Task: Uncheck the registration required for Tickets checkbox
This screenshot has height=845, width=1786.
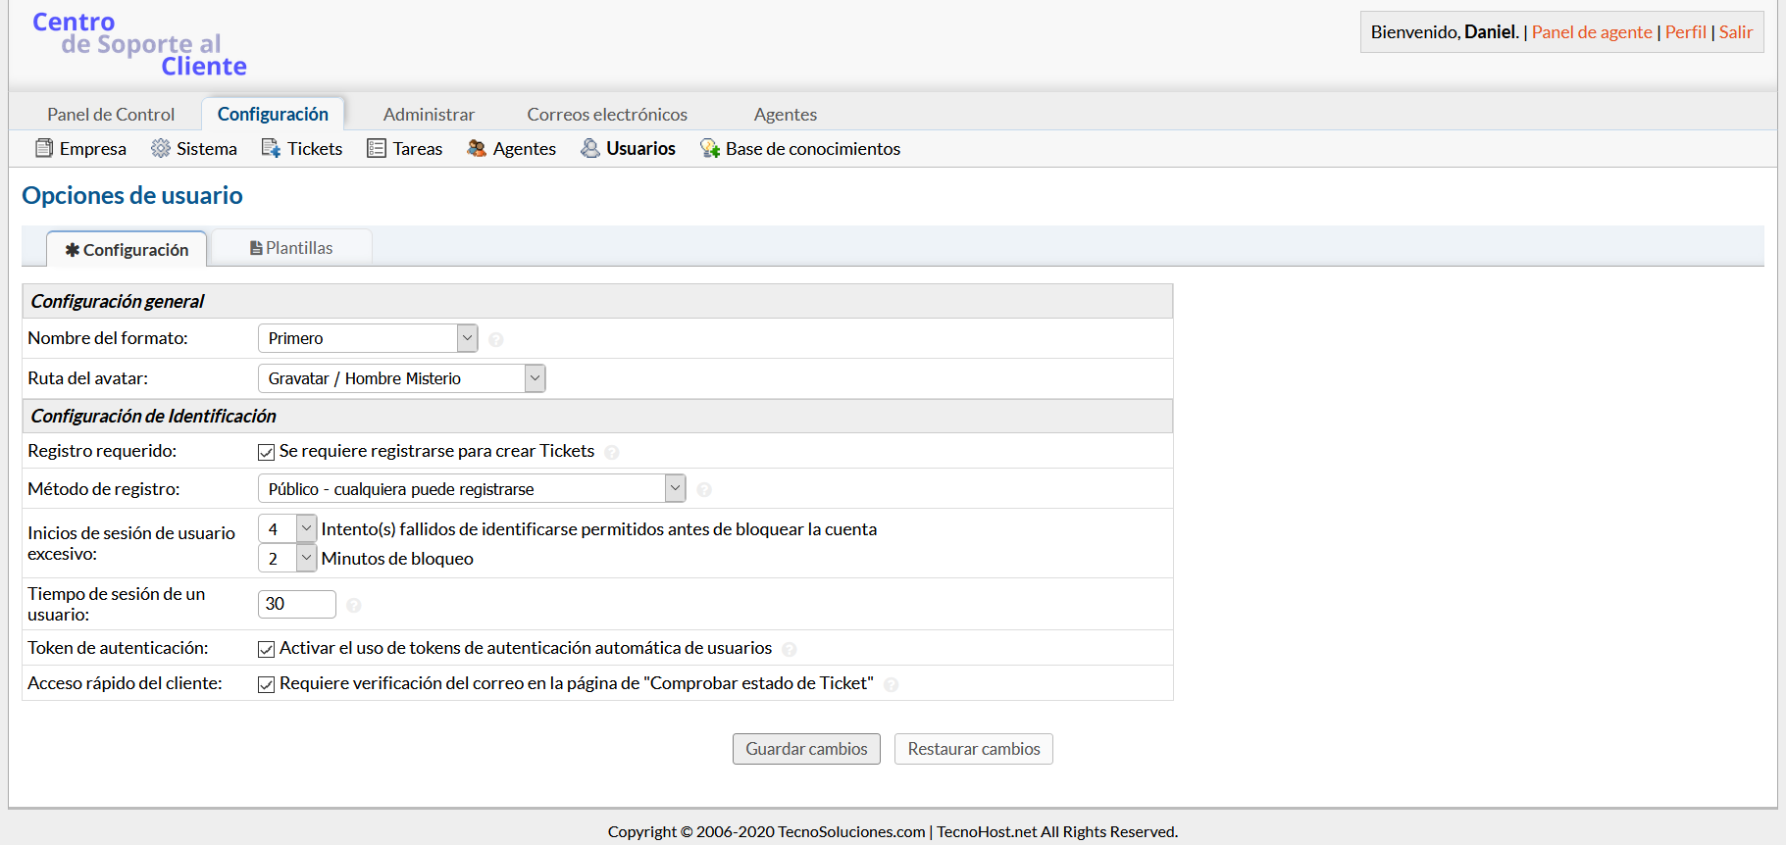Action: click(x=266, y=452)
